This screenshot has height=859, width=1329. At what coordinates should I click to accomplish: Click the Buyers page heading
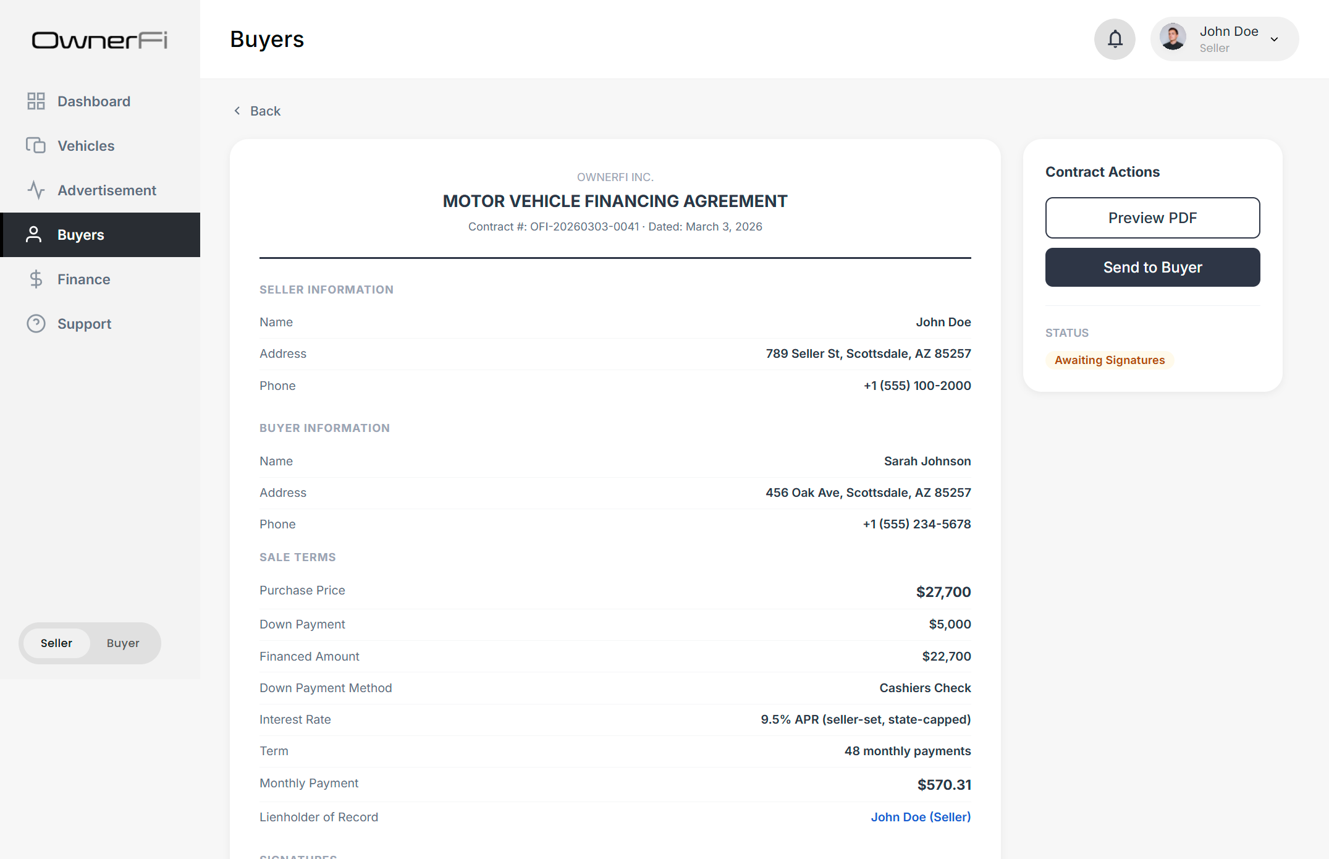click(267, 40)
